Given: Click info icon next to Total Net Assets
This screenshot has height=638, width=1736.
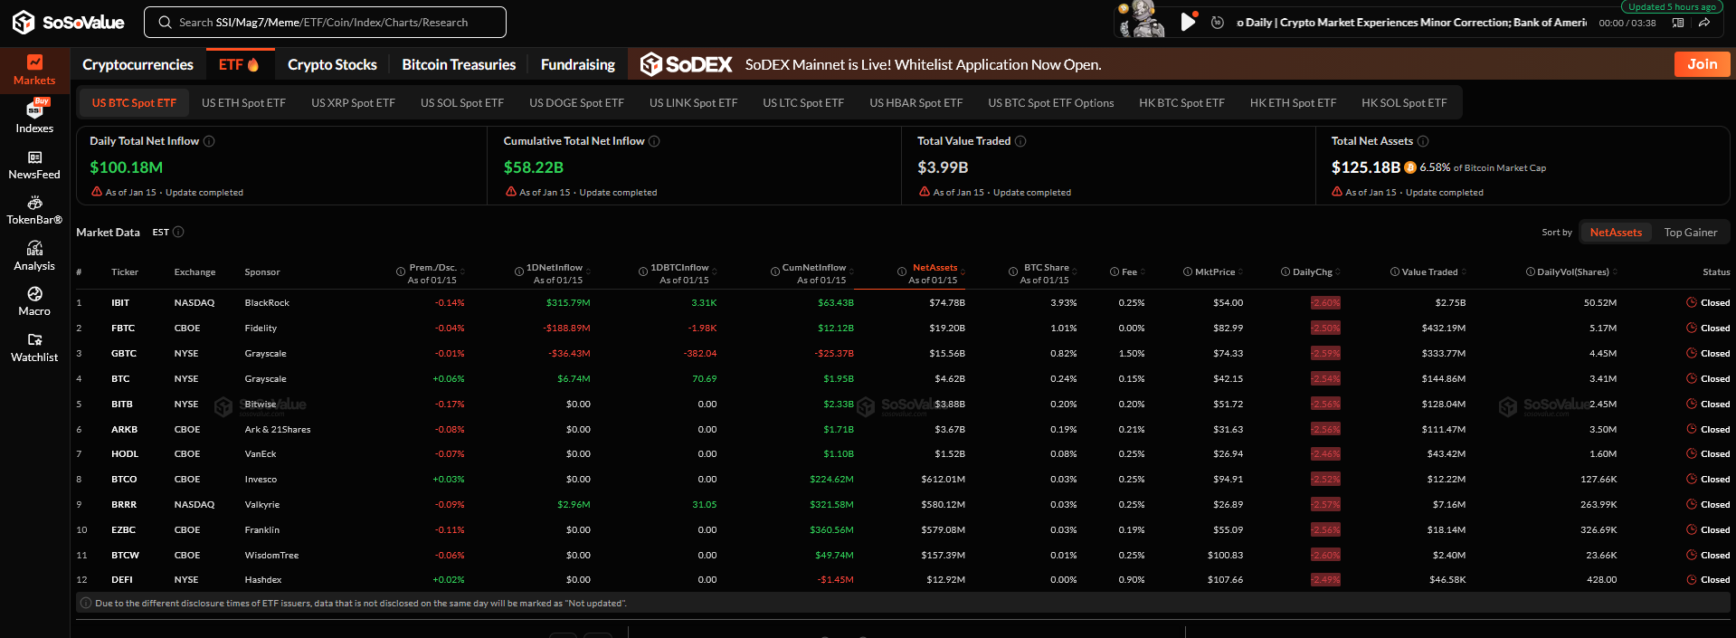Looking at the screenshot, I should click(1423, 141).
